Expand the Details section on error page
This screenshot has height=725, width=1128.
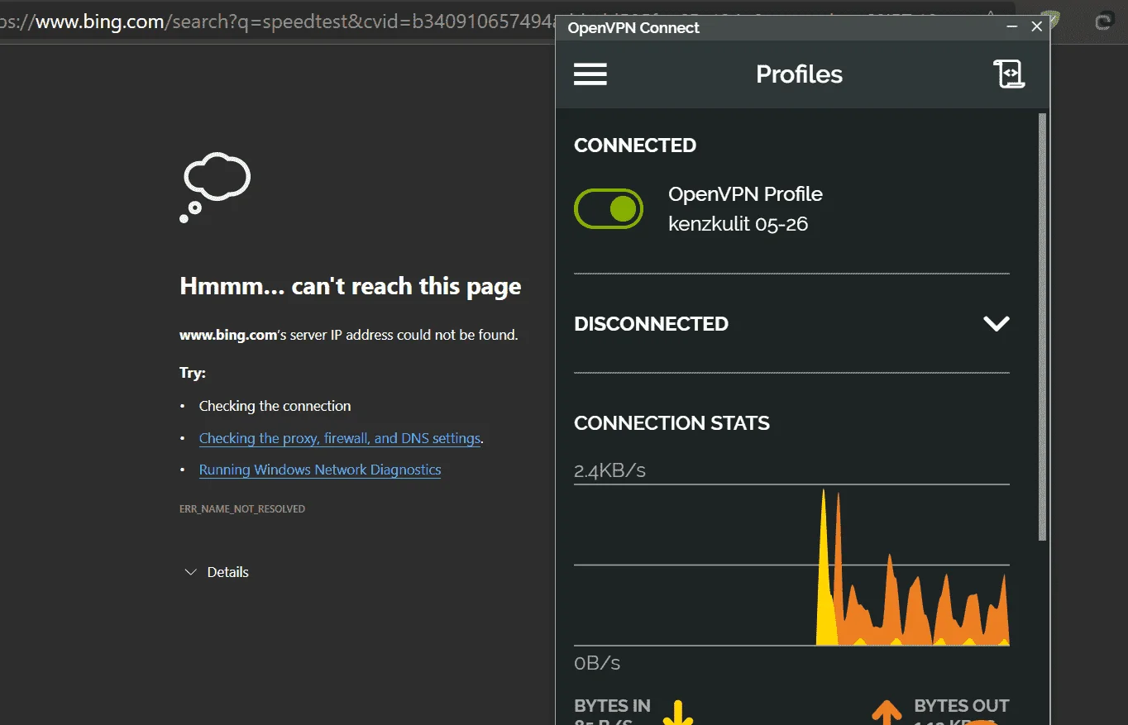tap(216, 572)
